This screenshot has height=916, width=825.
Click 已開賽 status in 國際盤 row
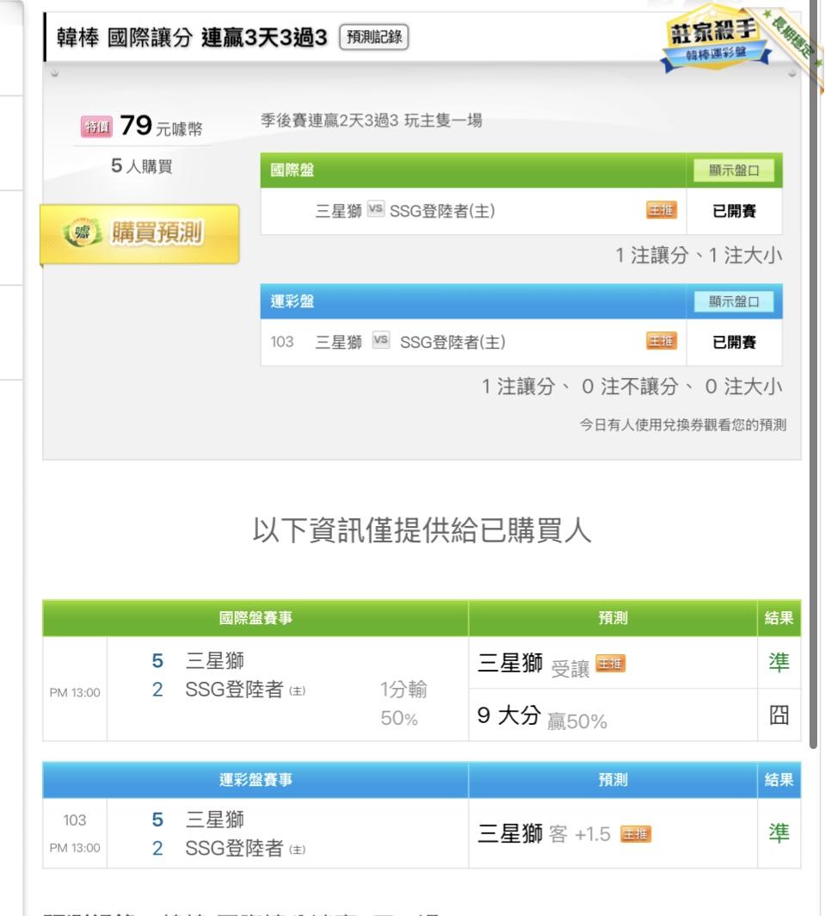734,211
